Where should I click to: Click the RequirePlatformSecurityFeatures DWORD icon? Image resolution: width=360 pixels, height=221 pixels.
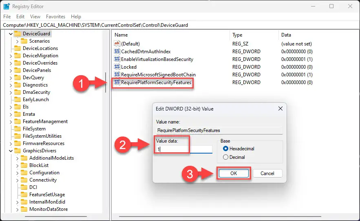click(x=117, y=82)
